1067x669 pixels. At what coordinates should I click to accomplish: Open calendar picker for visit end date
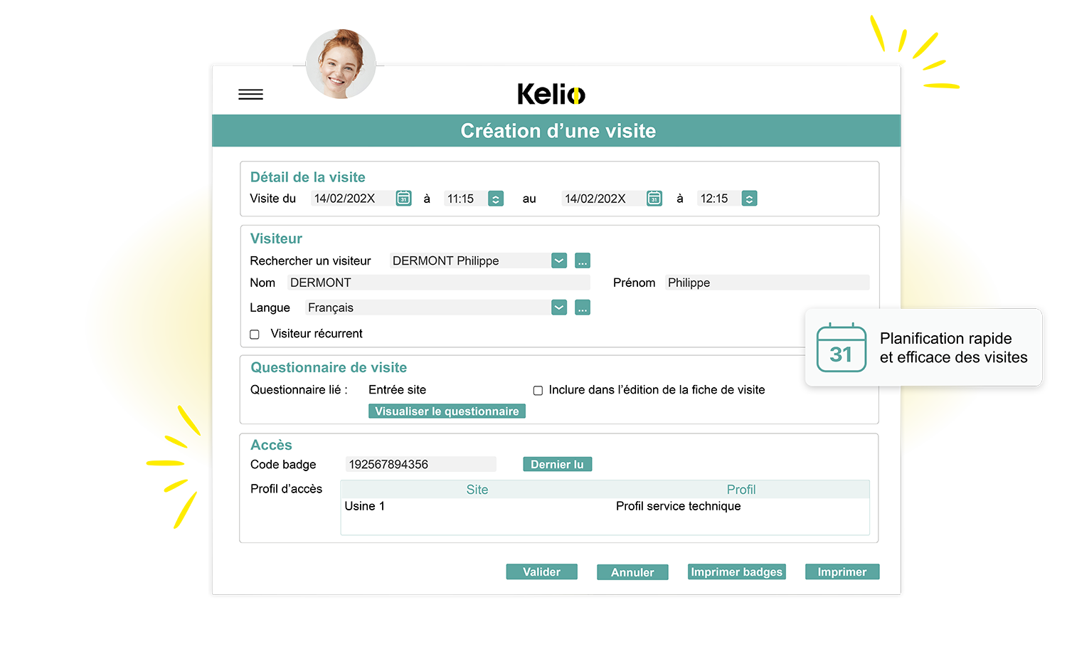tap(654, 199)
